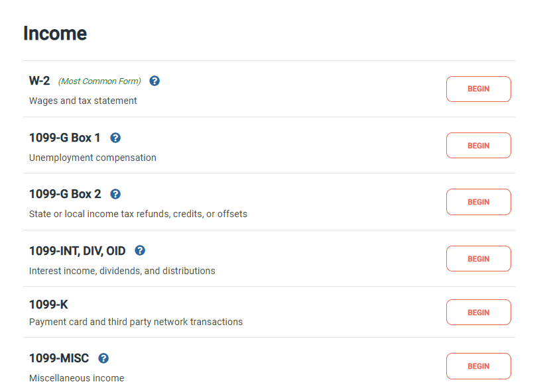Click the Income page heading
The width and height of the screenshot is (551, 388).
[55, 33]
